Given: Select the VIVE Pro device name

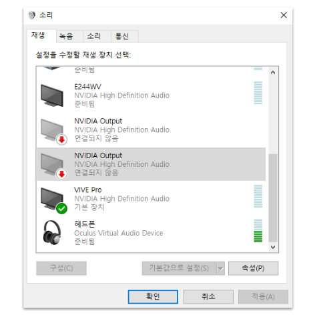Looking at the screenshot, I should 88,190.
